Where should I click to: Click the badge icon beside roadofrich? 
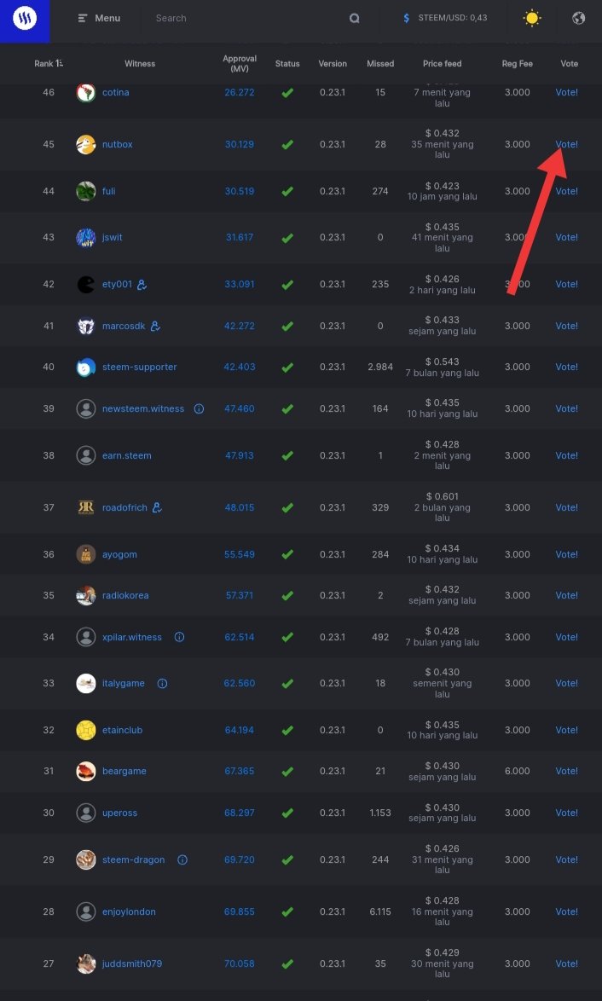157,507
